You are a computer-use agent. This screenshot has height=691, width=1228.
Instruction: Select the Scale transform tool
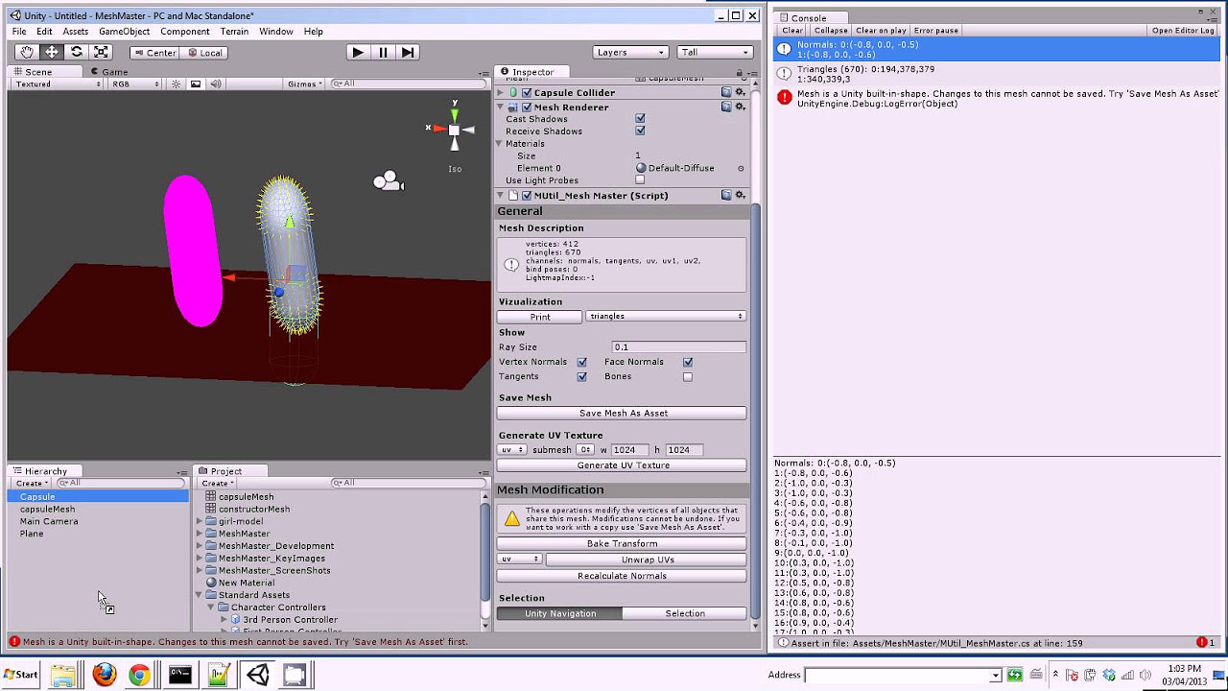[101, 53]
